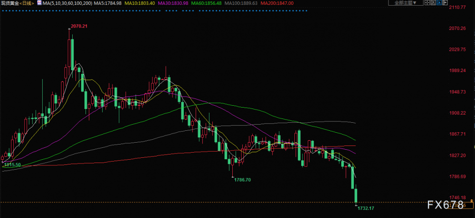This screenshot has height=218, width=475.
Task: Click the MA100:1889.63 value
Action: [x=241, y=3]
